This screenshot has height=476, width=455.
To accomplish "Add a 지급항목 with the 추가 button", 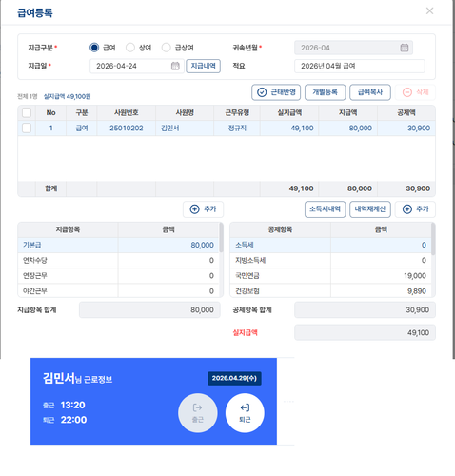I will pyautogui.click(x=203, y=209).
